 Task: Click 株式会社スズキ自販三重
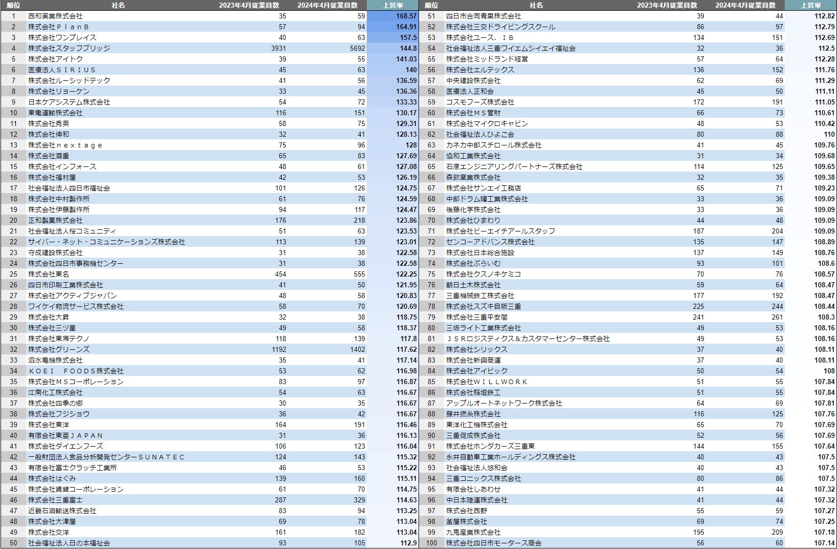(x=484, y=306)
